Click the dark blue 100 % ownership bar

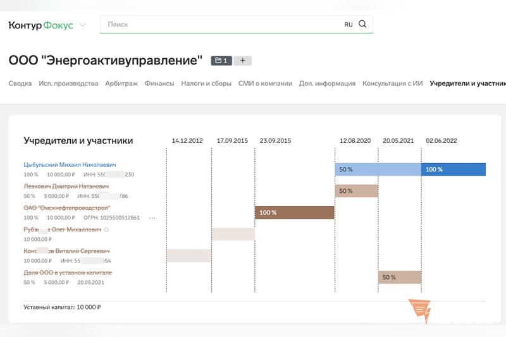click(453, 169)
